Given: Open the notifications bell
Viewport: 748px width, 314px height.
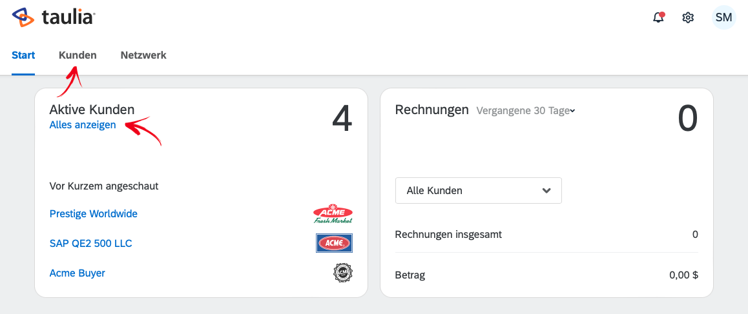Looking at the screenshot, I should [x=658, y=17].
